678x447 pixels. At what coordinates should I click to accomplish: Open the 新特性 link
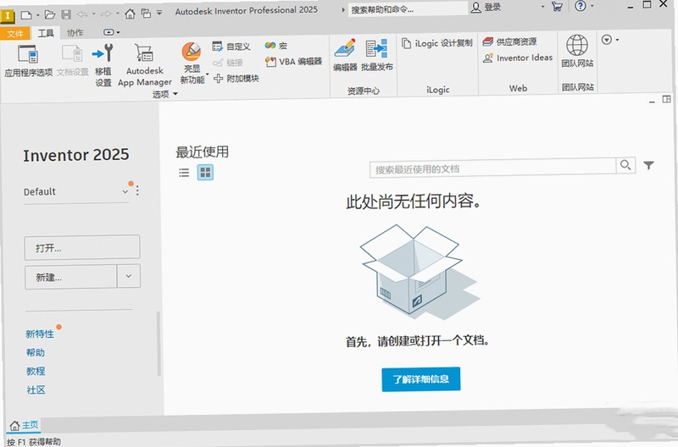click(39, 334)
